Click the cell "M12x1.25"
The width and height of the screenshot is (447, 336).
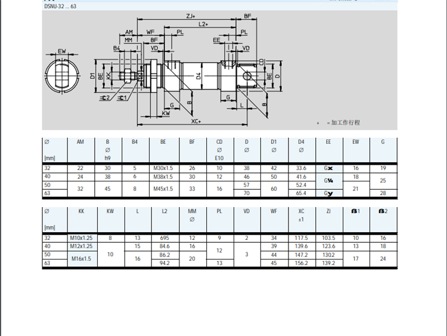[x=81, y=246]
